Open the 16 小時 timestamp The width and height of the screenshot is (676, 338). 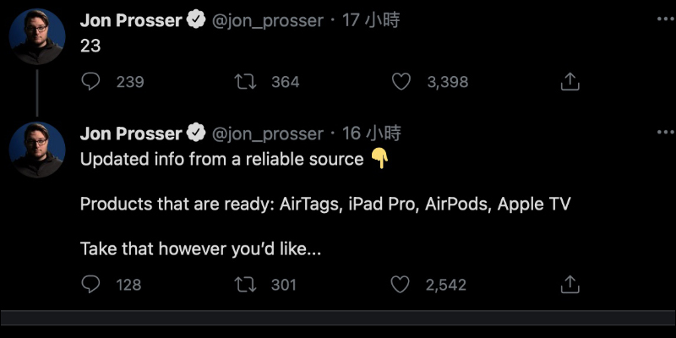(371, 134)
